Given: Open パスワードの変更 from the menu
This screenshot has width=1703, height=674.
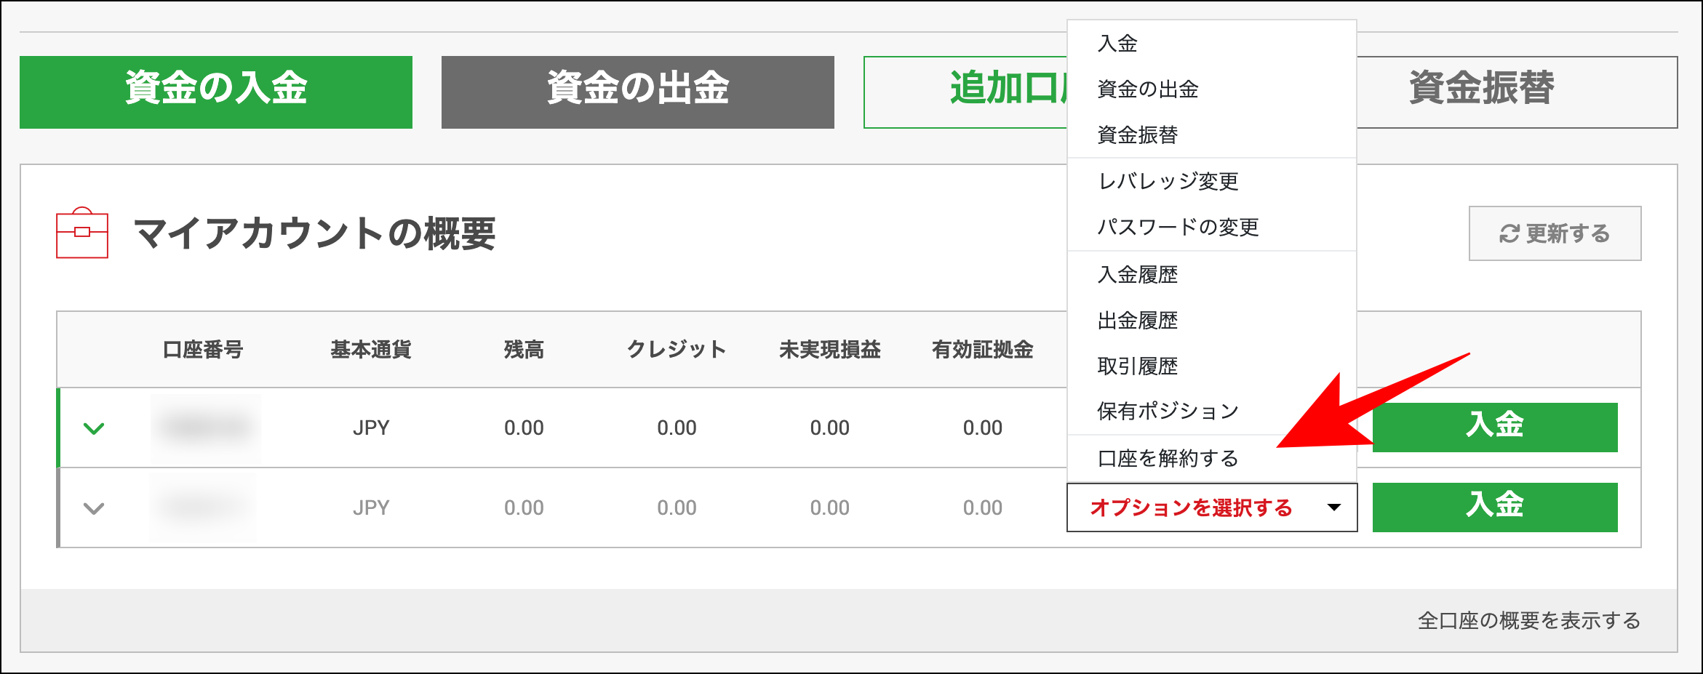Looking at the screenshot, I should [1177, 227].
